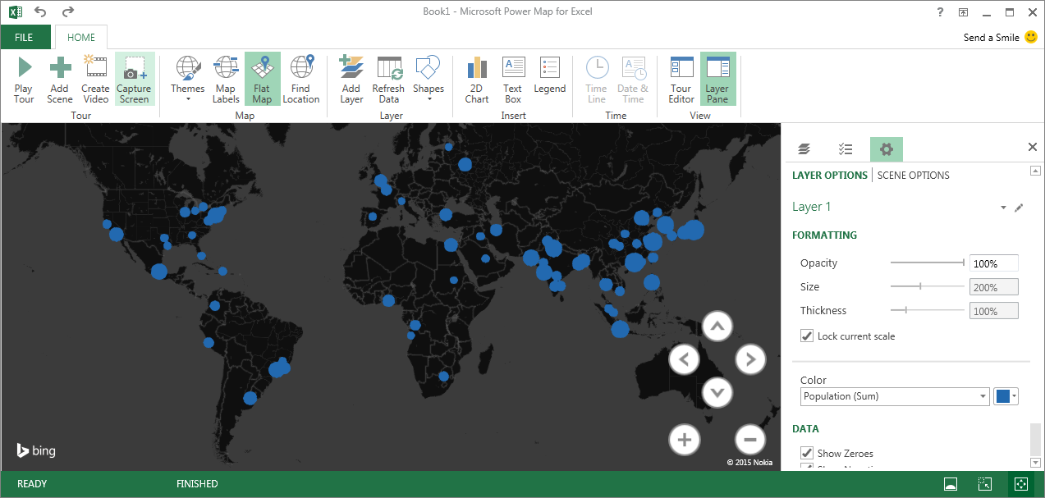Switch to the layer manager tab icon
1045x498 pixels.
[x=804, y=148]
